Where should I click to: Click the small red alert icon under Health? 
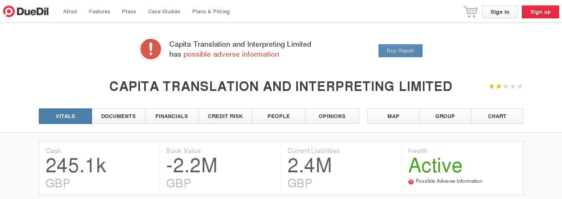411,181
